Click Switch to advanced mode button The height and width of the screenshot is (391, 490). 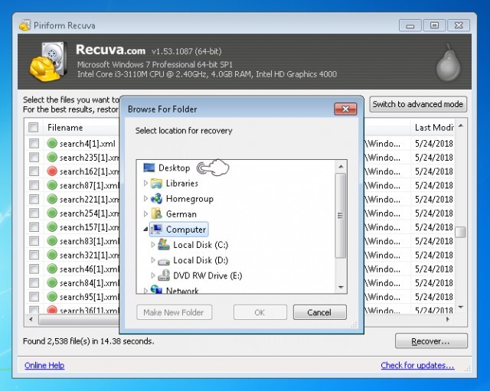tap(418, 104)
